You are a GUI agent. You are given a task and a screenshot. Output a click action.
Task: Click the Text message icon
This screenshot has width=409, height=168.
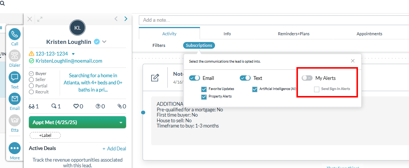pos(15,77)
